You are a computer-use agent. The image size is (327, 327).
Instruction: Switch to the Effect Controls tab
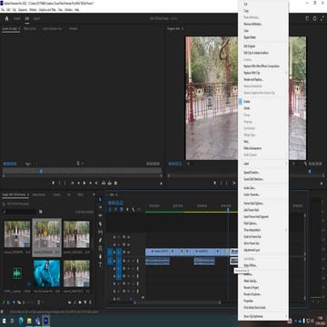click(30, 28)
